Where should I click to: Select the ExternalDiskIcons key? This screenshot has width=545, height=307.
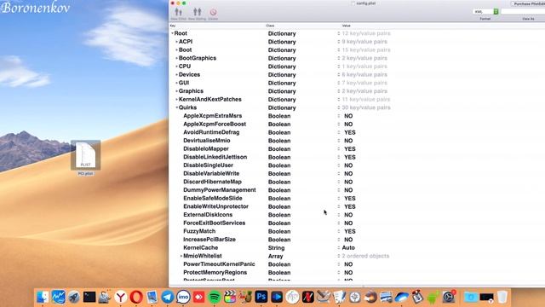pyautogui.click(x=208, y=215)
